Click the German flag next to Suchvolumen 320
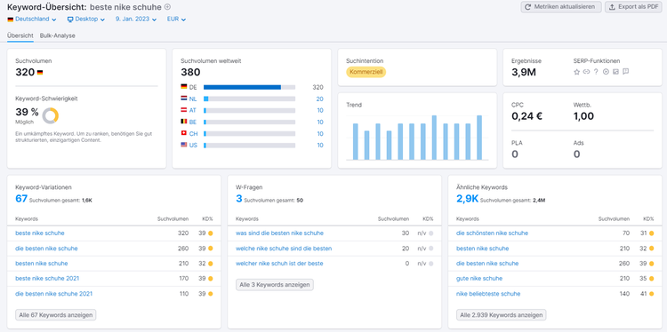This screenshot has height=332, width=667. tap(40, 73)
